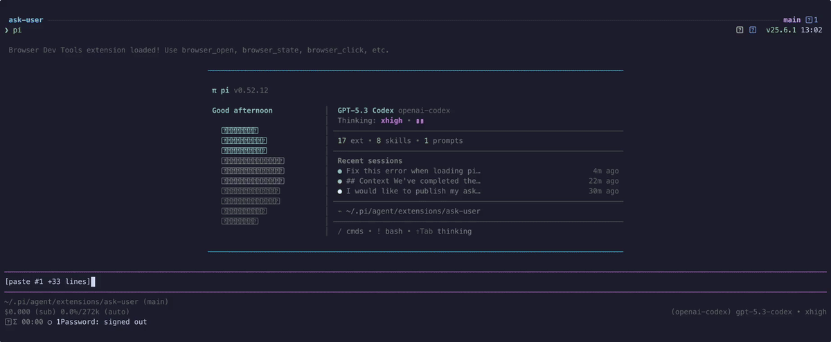Select the 'Fix this error when loading pi…' session
This screenshot has width=831, height=342.
coord(413,171)
